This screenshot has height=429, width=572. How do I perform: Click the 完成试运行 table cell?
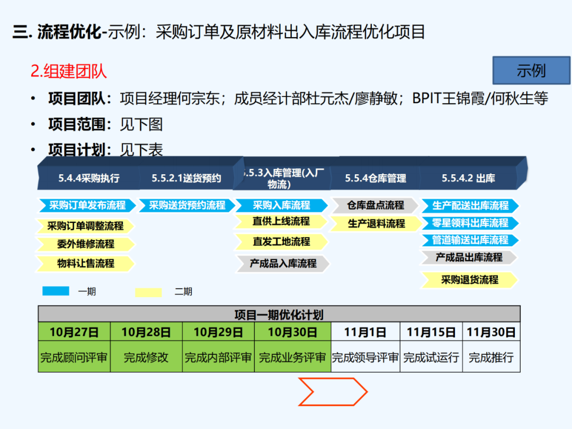click(x=431, y=357)
